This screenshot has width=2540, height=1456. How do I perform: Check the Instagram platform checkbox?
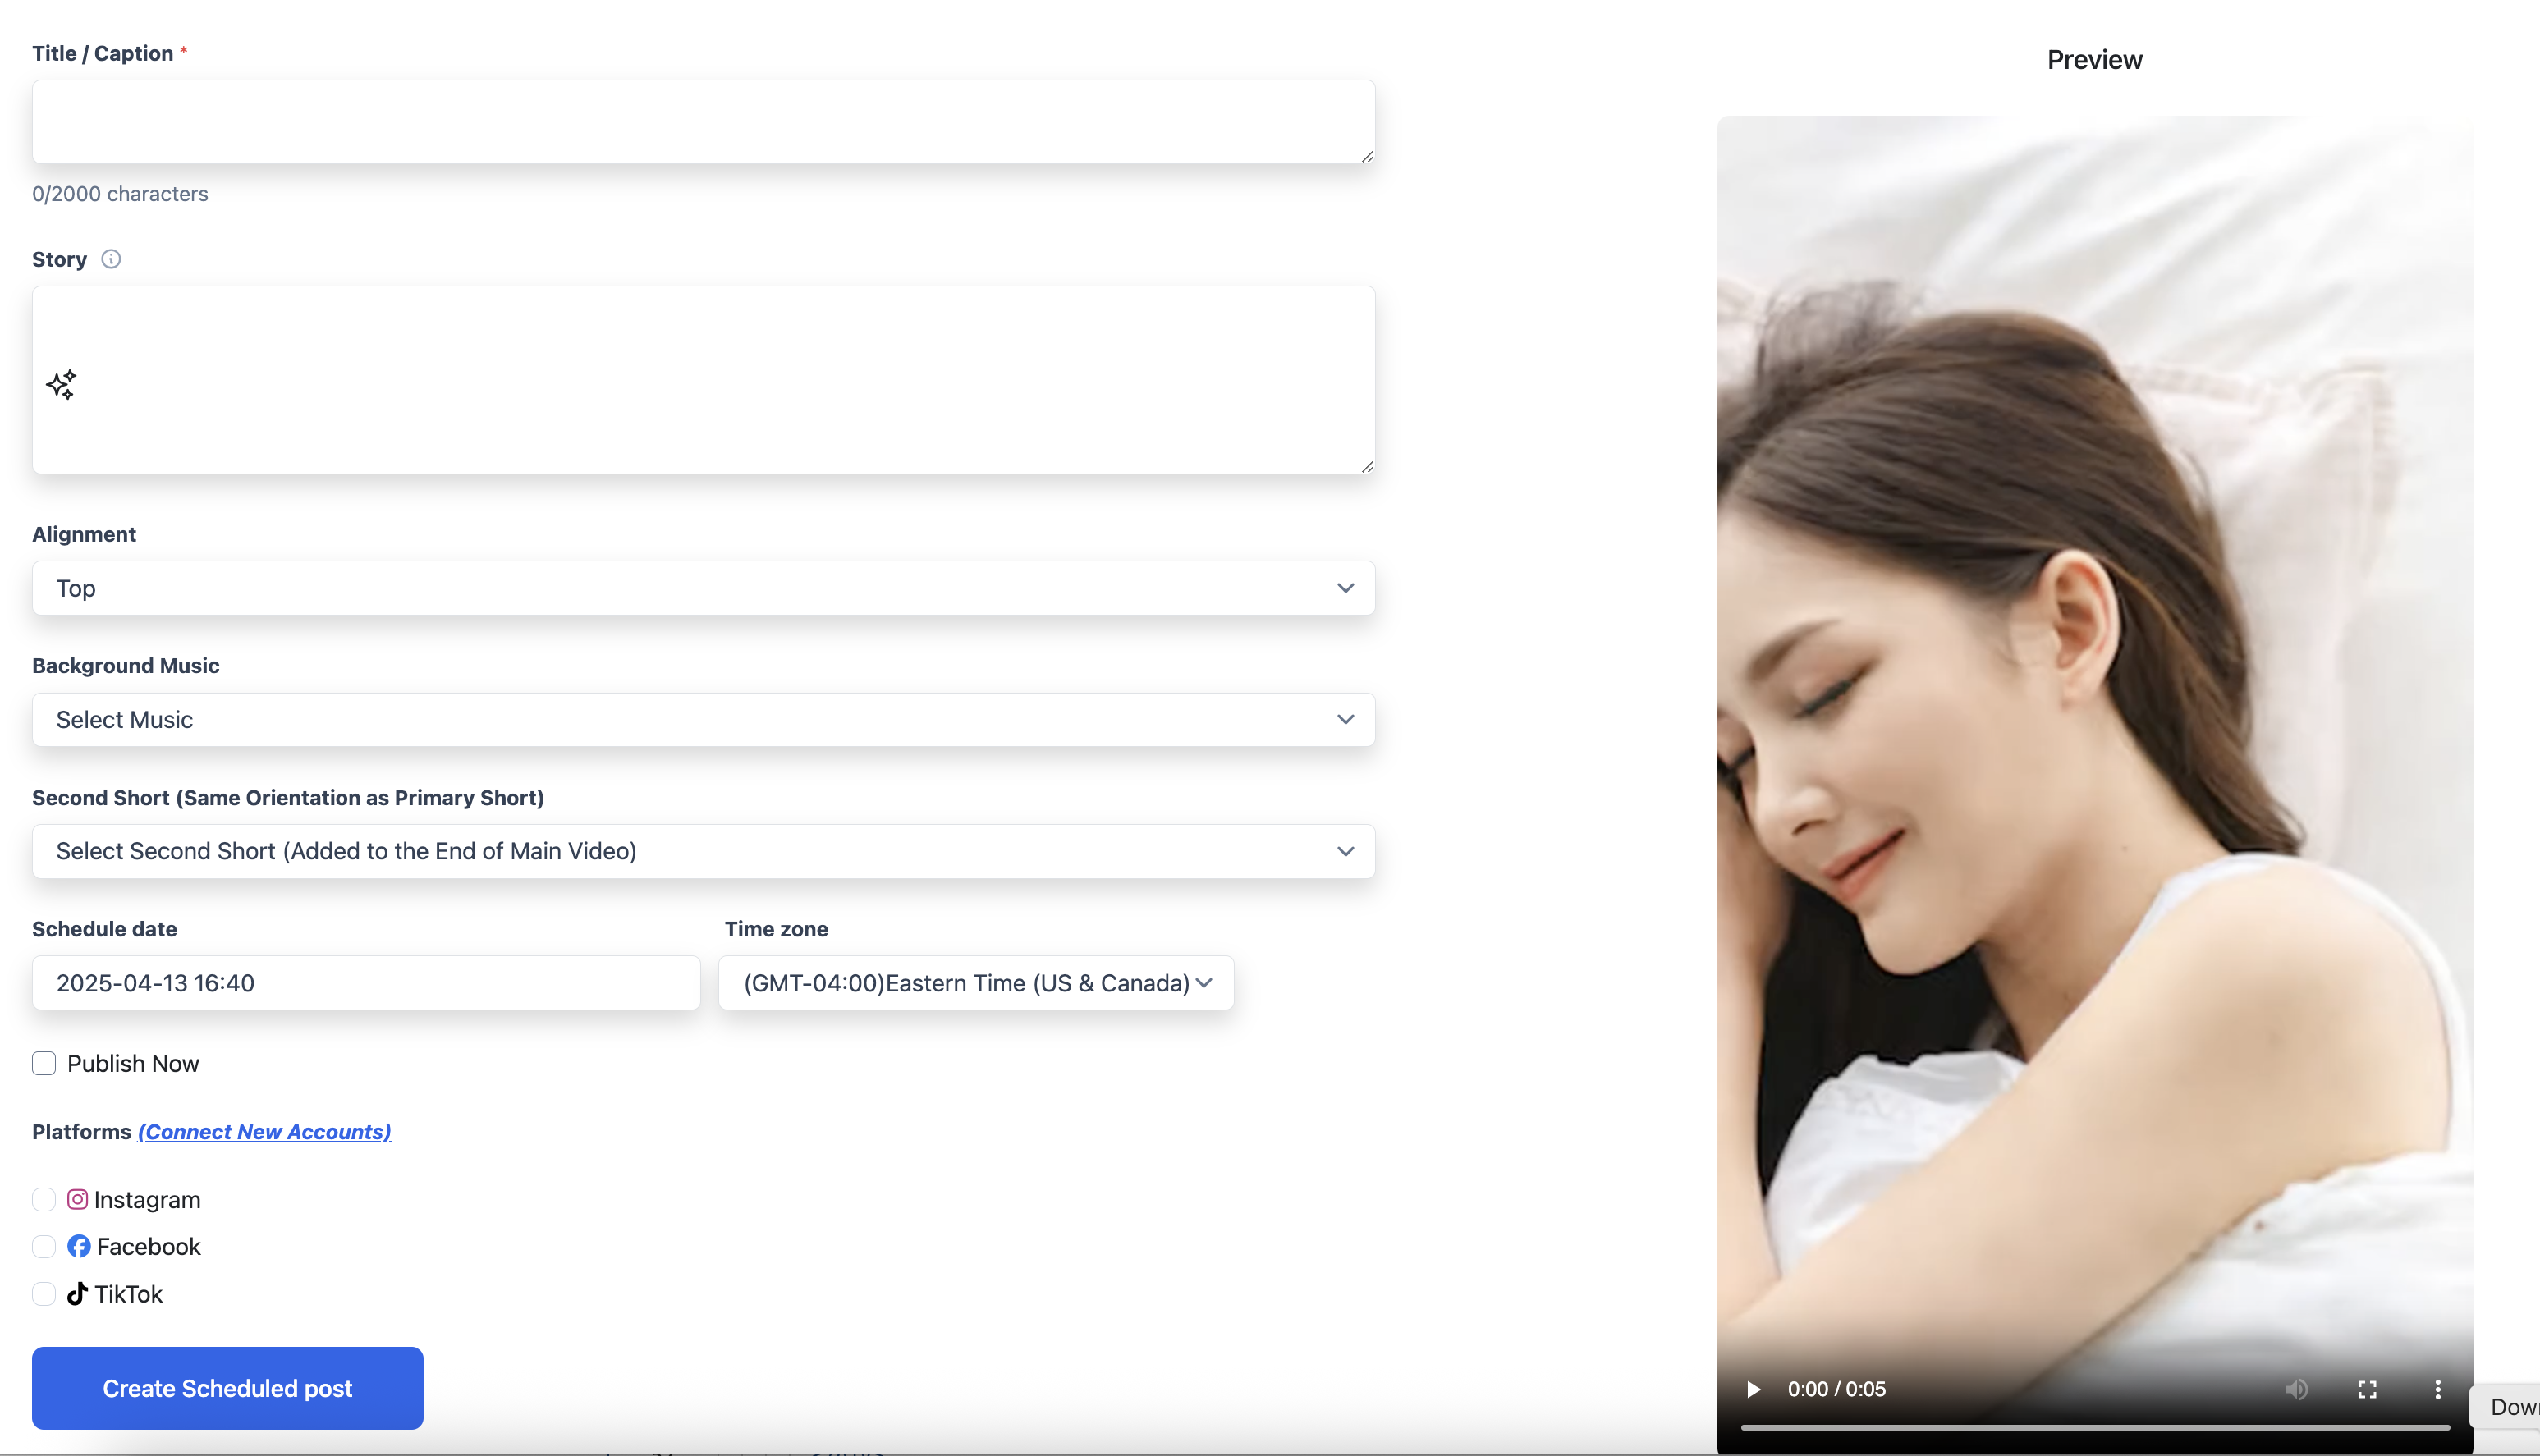[44, 1199]
